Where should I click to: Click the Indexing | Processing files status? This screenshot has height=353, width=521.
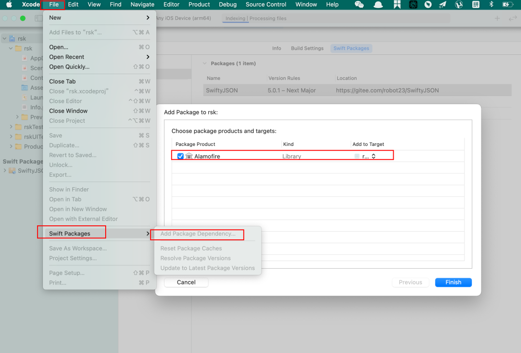[x=256, y=18]
